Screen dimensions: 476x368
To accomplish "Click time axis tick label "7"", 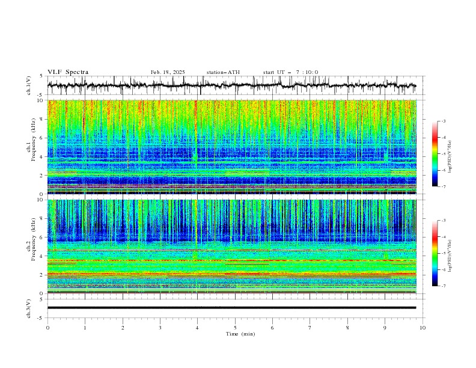I will coord(310,328).
